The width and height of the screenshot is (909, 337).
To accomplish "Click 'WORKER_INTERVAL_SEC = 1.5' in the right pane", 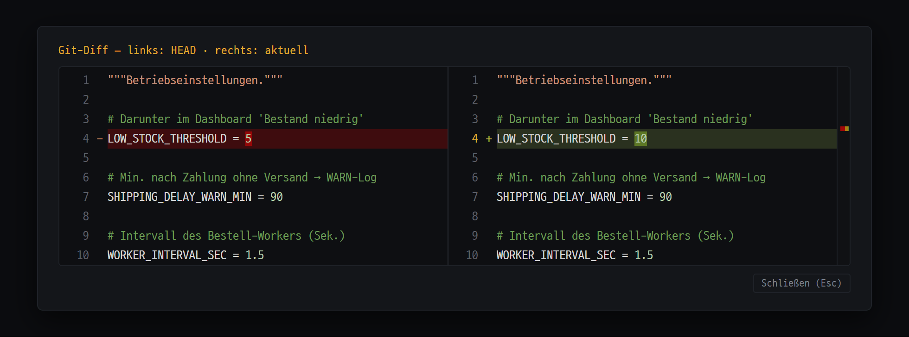I will [575, 255].
